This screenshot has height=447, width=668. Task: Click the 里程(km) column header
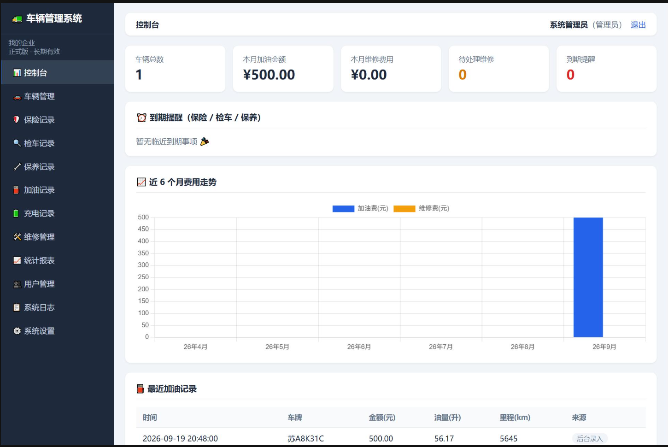[515, 418]
